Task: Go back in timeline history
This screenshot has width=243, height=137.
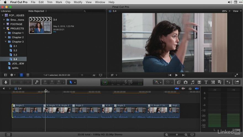Action: 4,88
